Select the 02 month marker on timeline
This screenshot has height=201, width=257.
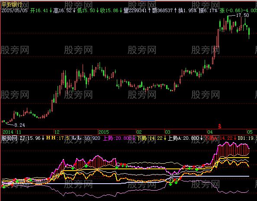tap(139, 132)
